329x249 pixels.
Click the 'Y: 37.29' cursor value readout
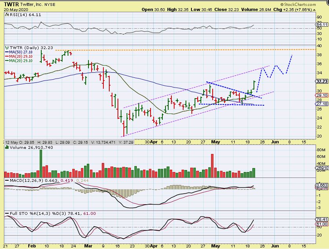[126, 142]
